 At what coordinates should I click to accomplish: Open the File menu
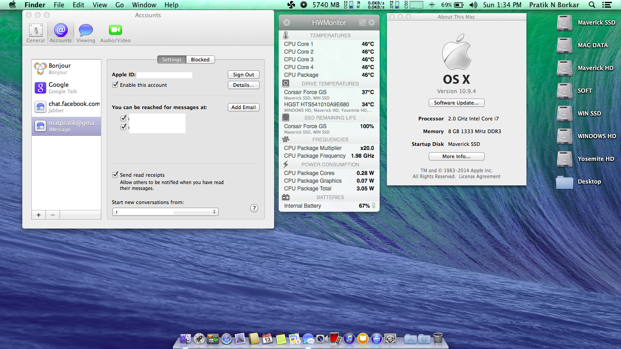[x=59, y=5]
